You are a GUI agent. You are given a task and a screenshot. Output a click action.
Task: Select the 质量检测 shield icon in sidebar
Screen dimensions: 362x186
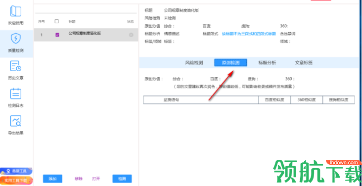(x=16, y=39)
